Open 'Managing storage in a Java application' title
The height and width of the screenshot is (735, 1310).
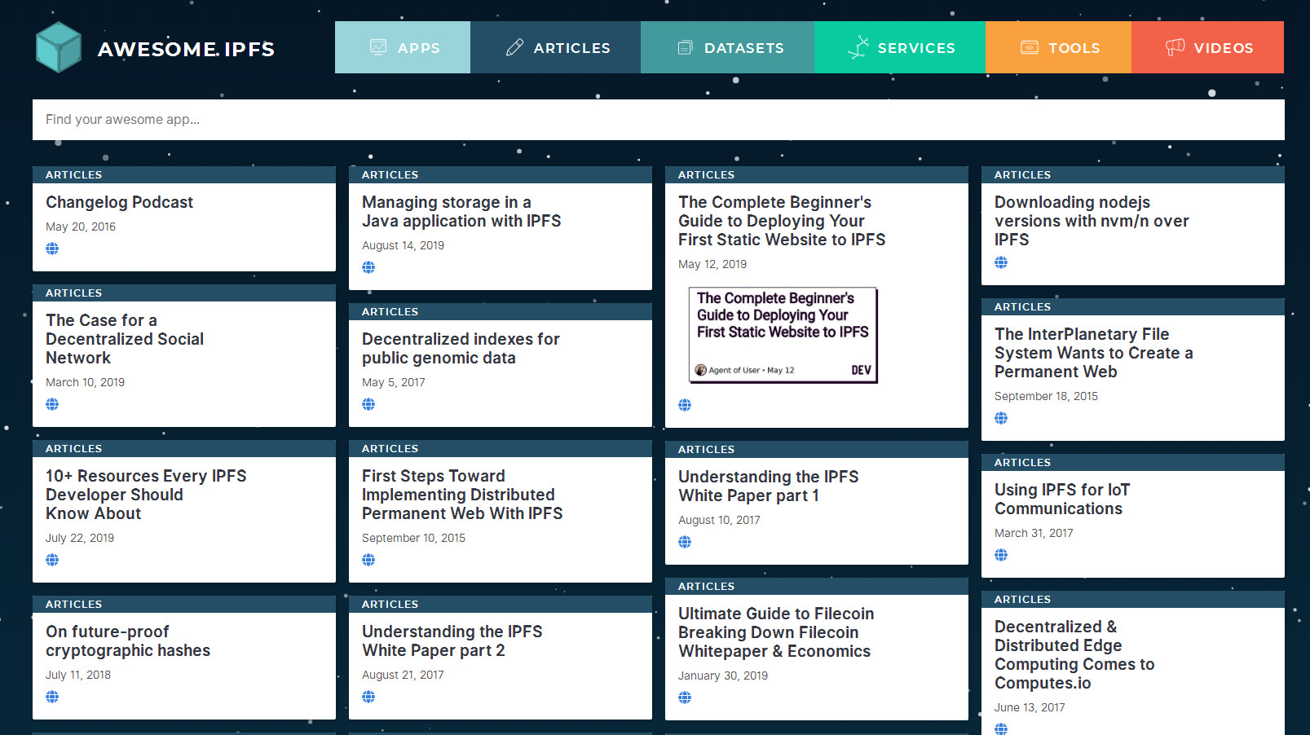tap(461, 212)
